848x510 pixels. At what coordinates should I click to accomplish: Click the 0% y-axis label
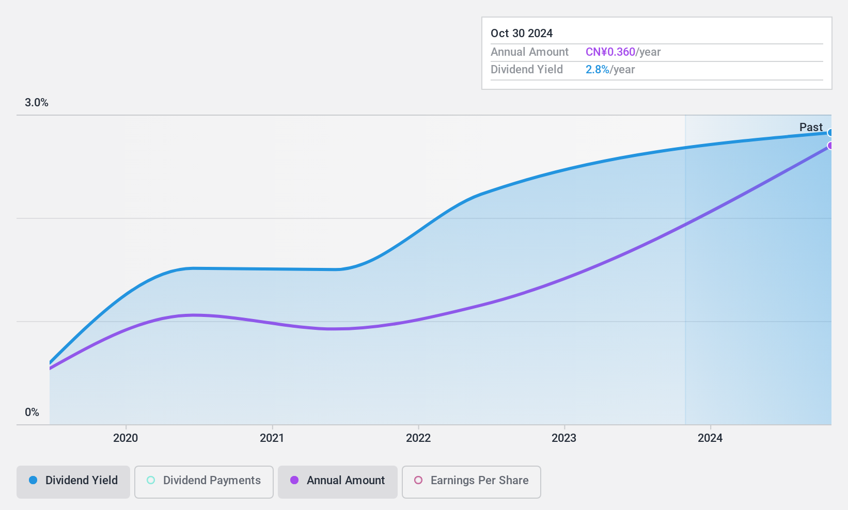coord(32,412)
